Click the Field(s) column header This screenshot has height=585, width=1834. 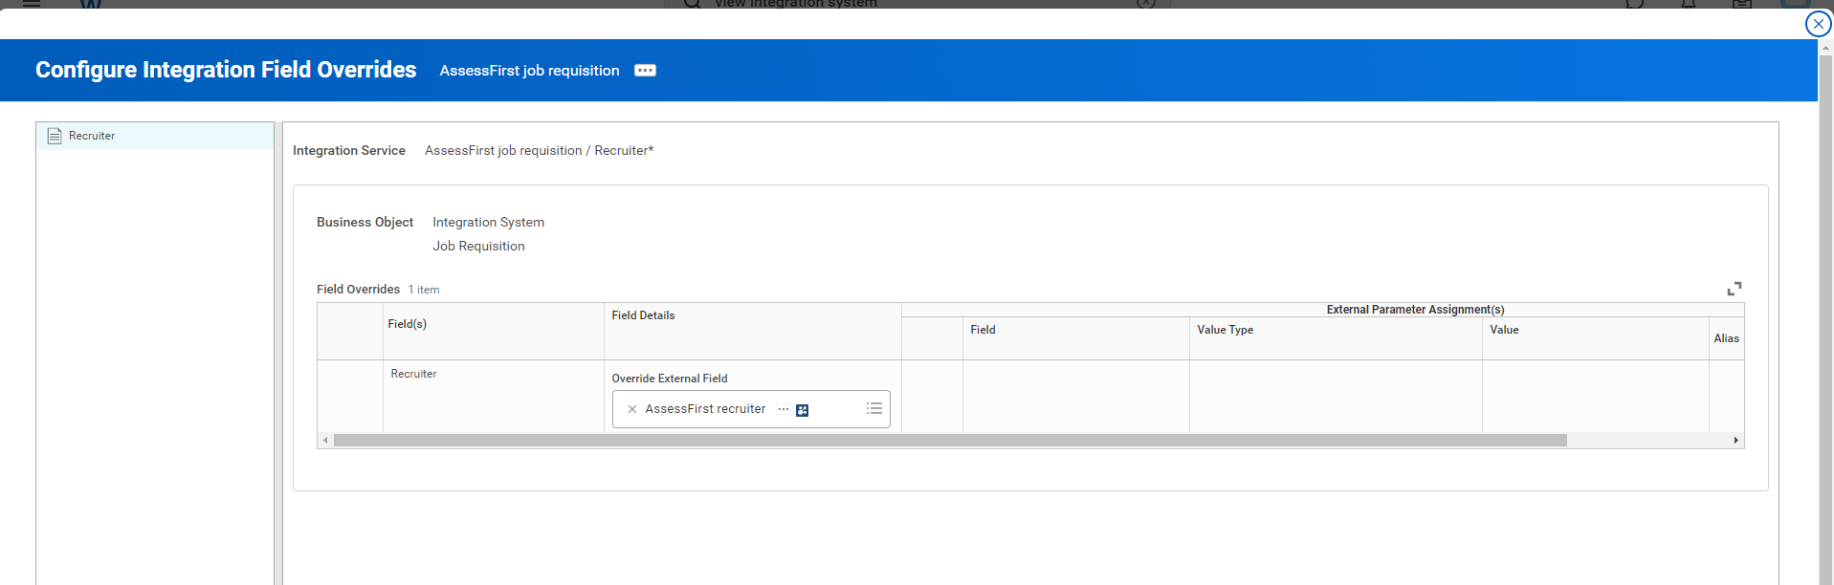[x=408, y=324]
